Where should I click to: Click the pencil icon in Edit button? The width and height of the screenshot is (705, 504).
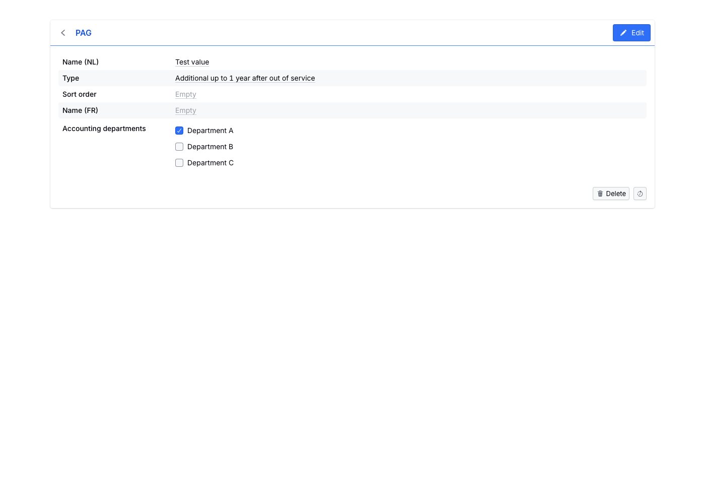click(x=623, y=33)
